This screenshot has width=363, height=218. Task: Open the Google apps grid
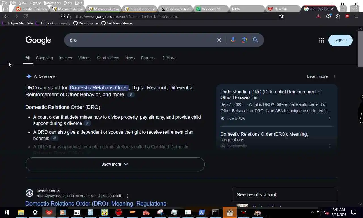tap(321, 40)
